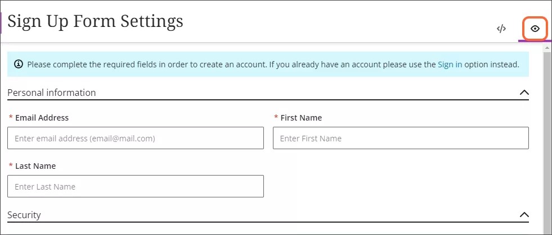Click the Personal information section heading

(x=51, y=93)
